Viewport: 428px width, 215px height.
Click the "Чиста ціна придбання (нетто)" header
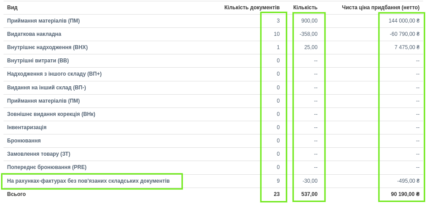tap(380, 8)
